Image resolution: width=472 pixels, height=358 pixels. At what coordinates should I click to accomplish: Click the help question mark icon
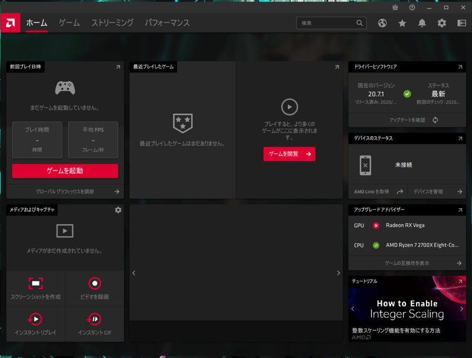[412, 7]
